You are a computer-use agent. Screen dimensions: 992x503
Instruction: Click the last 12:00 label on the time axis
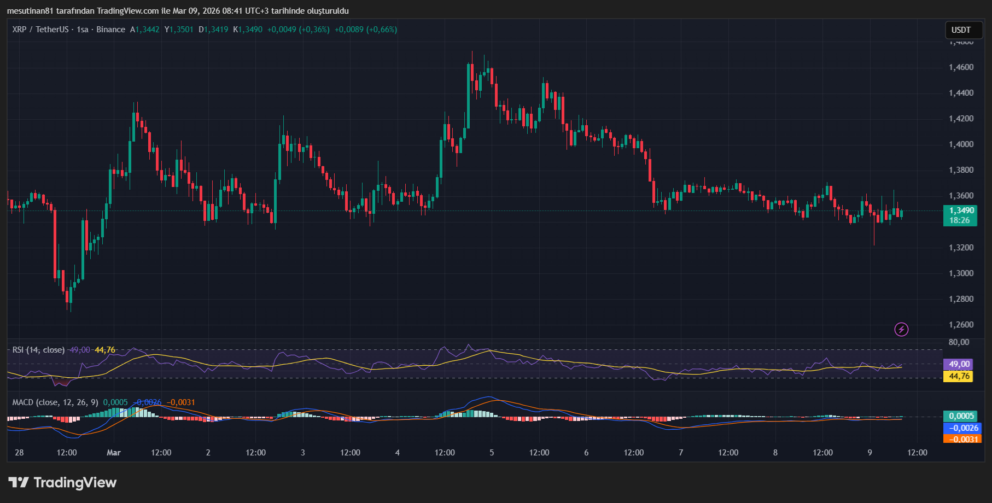pyautogui.click(x=918, y=453)
